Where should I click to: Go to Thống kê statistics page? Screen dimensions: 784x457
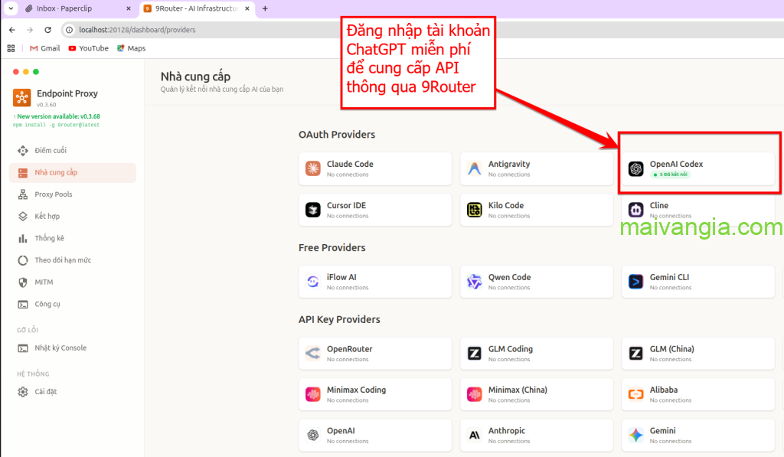coord(49,238)
